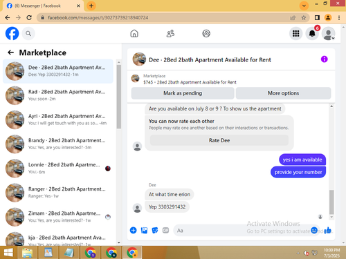Click the browser back arrow

[8, 17]
